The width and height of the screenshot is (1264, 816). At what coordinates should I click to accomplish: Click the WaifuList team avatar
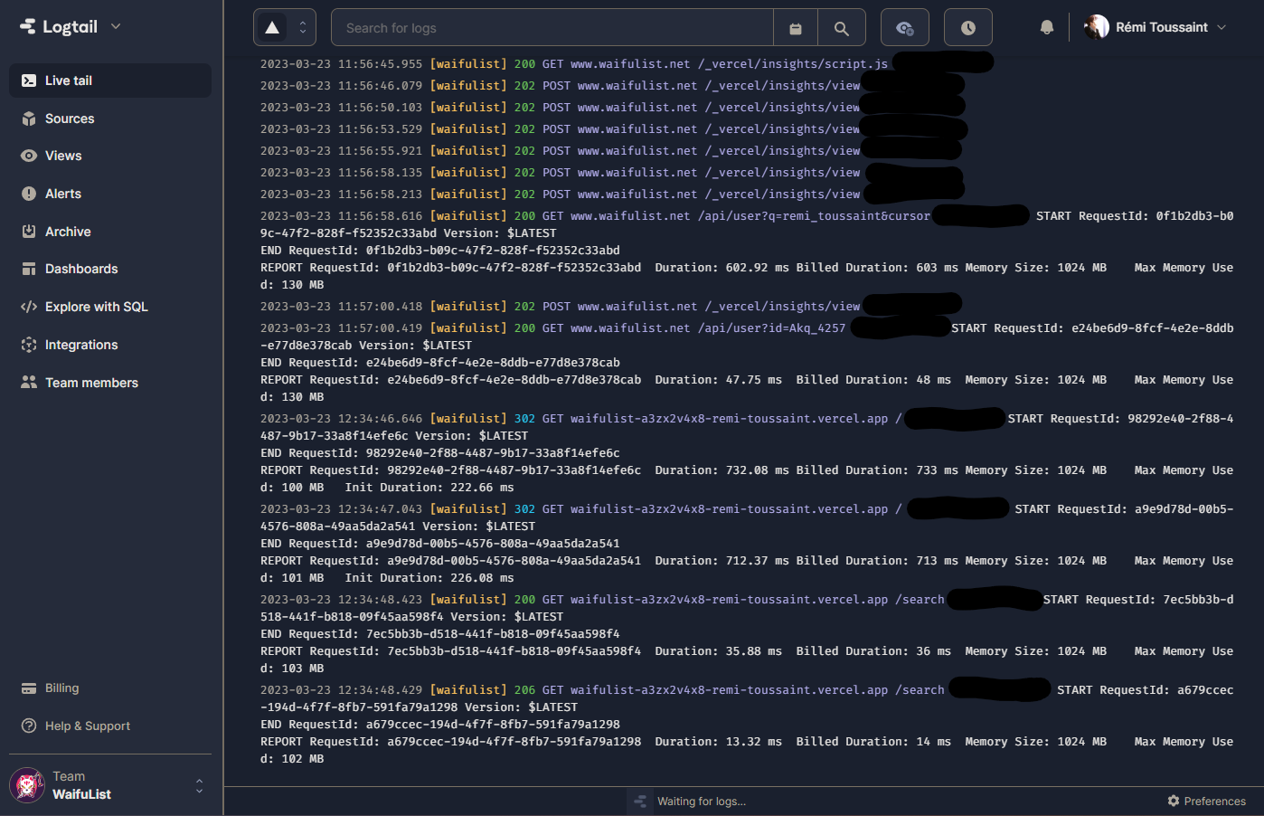click(27, 785)
